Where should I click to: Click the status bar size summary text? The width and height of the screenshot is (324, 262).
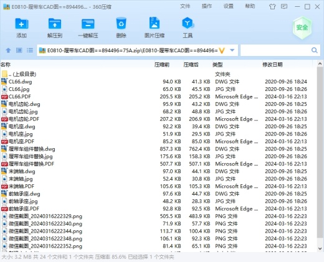point(88,257)
